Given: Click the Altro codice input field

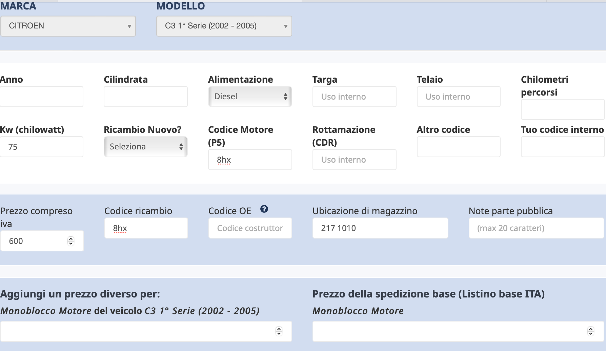Looking at the screenshot, I should pos(459,147).
